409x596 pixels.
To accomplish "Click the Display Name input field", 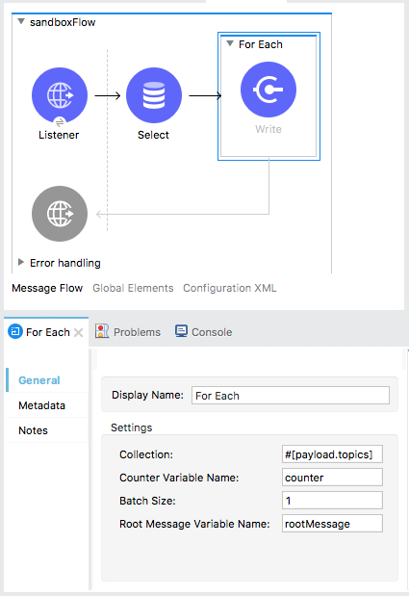I will tap(291, 396).
